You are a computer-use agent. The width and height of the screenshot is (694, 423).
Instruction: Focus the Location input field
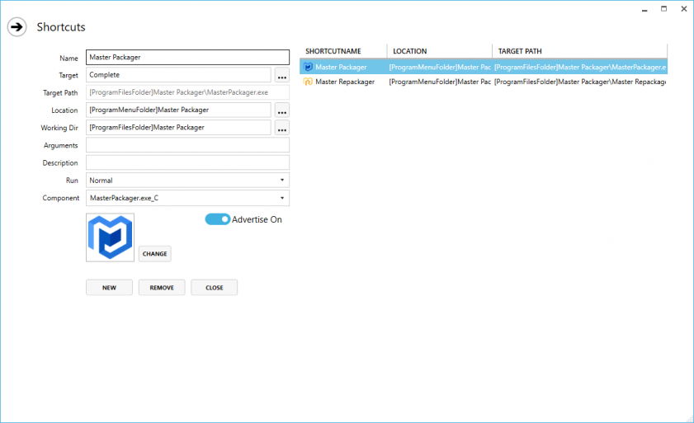pos(178,110)
